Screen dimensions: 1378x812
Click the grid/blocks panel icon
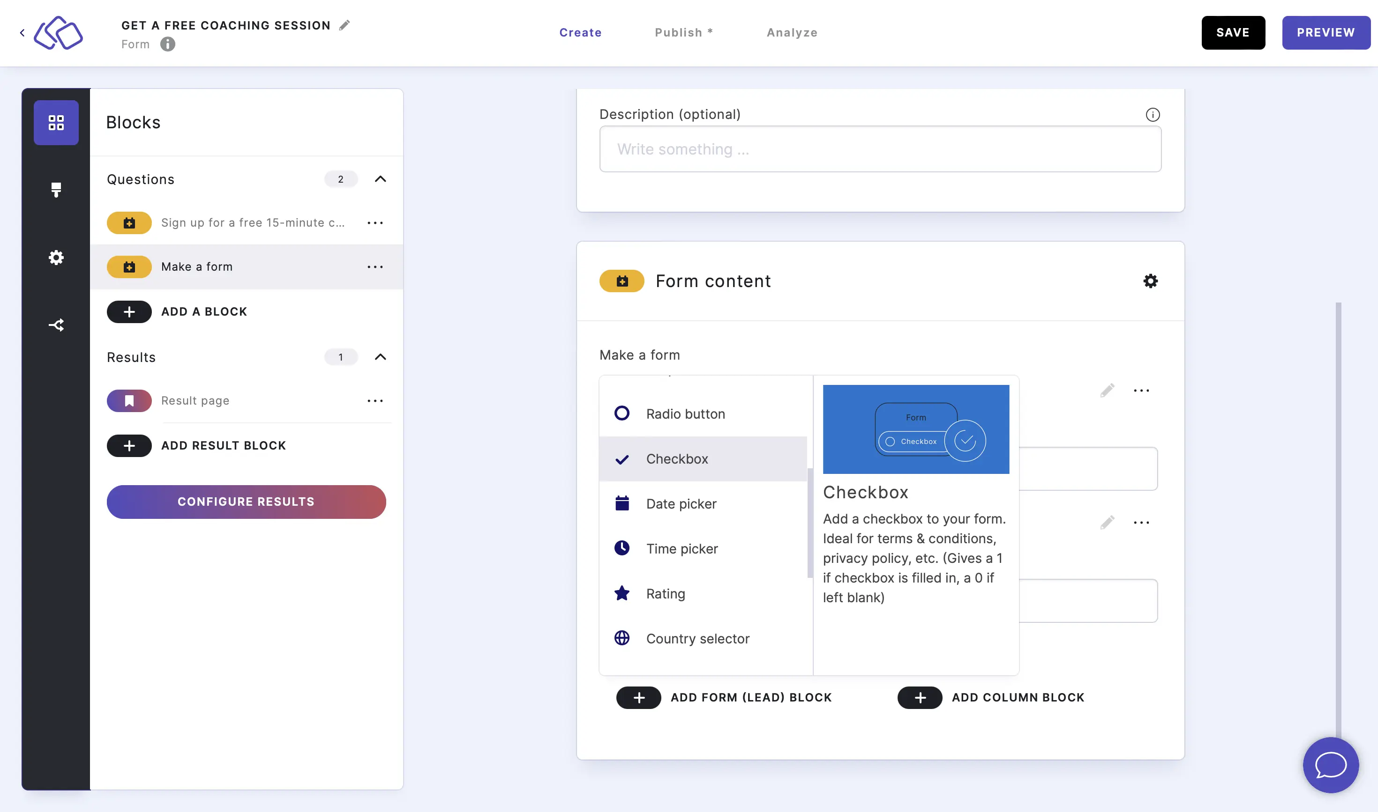point(56,123)
